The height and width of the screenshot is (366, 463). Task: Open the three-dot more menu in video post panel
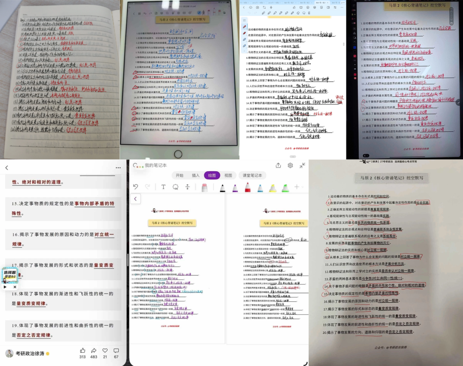pyautogui.click(x=118, y=167)
